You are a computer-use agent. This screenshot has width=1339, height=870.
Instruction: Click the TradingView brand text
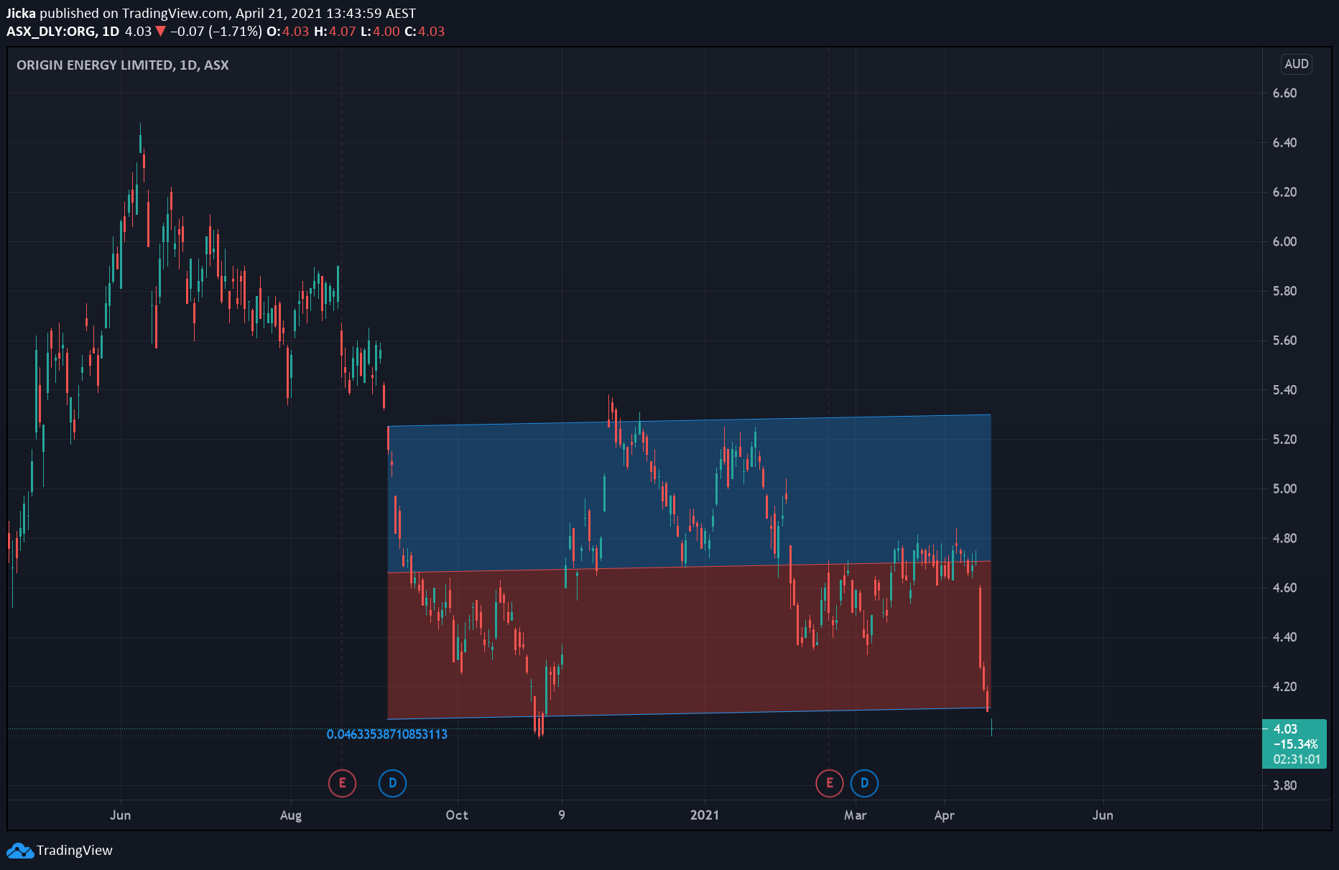tap(75, 851)
